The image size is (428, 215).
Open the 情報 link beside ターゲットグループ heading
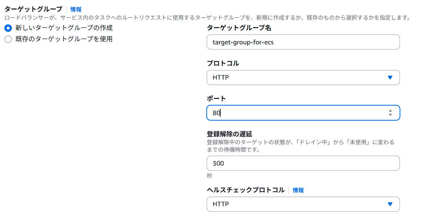click(x=76, y=9)
